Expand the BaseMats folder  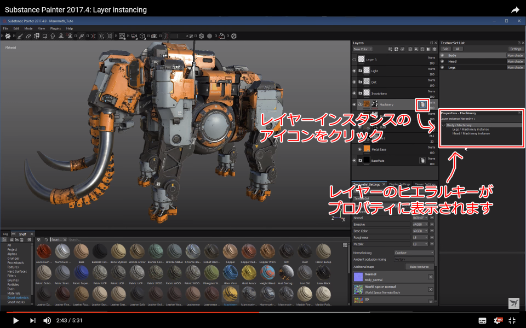pyautogui.click(x=361, y=161)
